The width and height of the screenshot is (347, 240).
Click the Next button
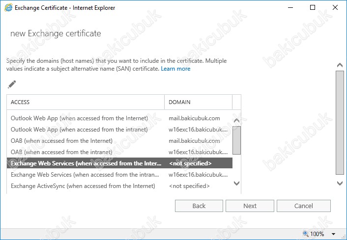pos(250,206)
